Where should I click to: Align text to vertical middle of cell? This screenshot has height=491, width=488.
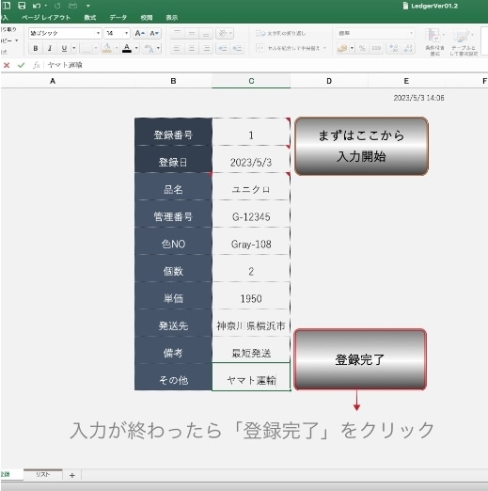[192, 33]
